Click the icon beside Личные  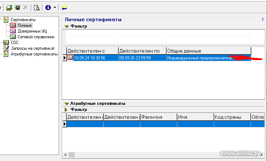[13, 25]
